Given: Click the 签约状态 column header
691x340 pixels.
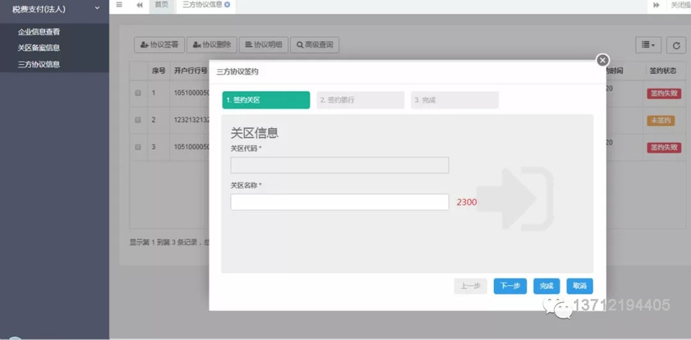Looking at the screenshot, I should pos(663,70).
